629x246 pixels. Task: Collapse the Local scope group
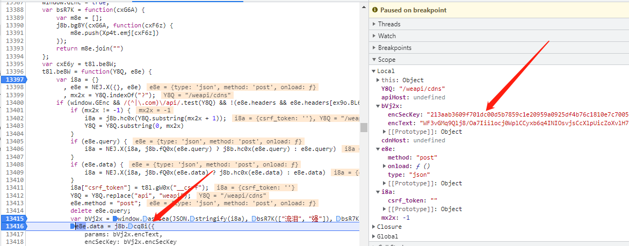click(374, 71)
